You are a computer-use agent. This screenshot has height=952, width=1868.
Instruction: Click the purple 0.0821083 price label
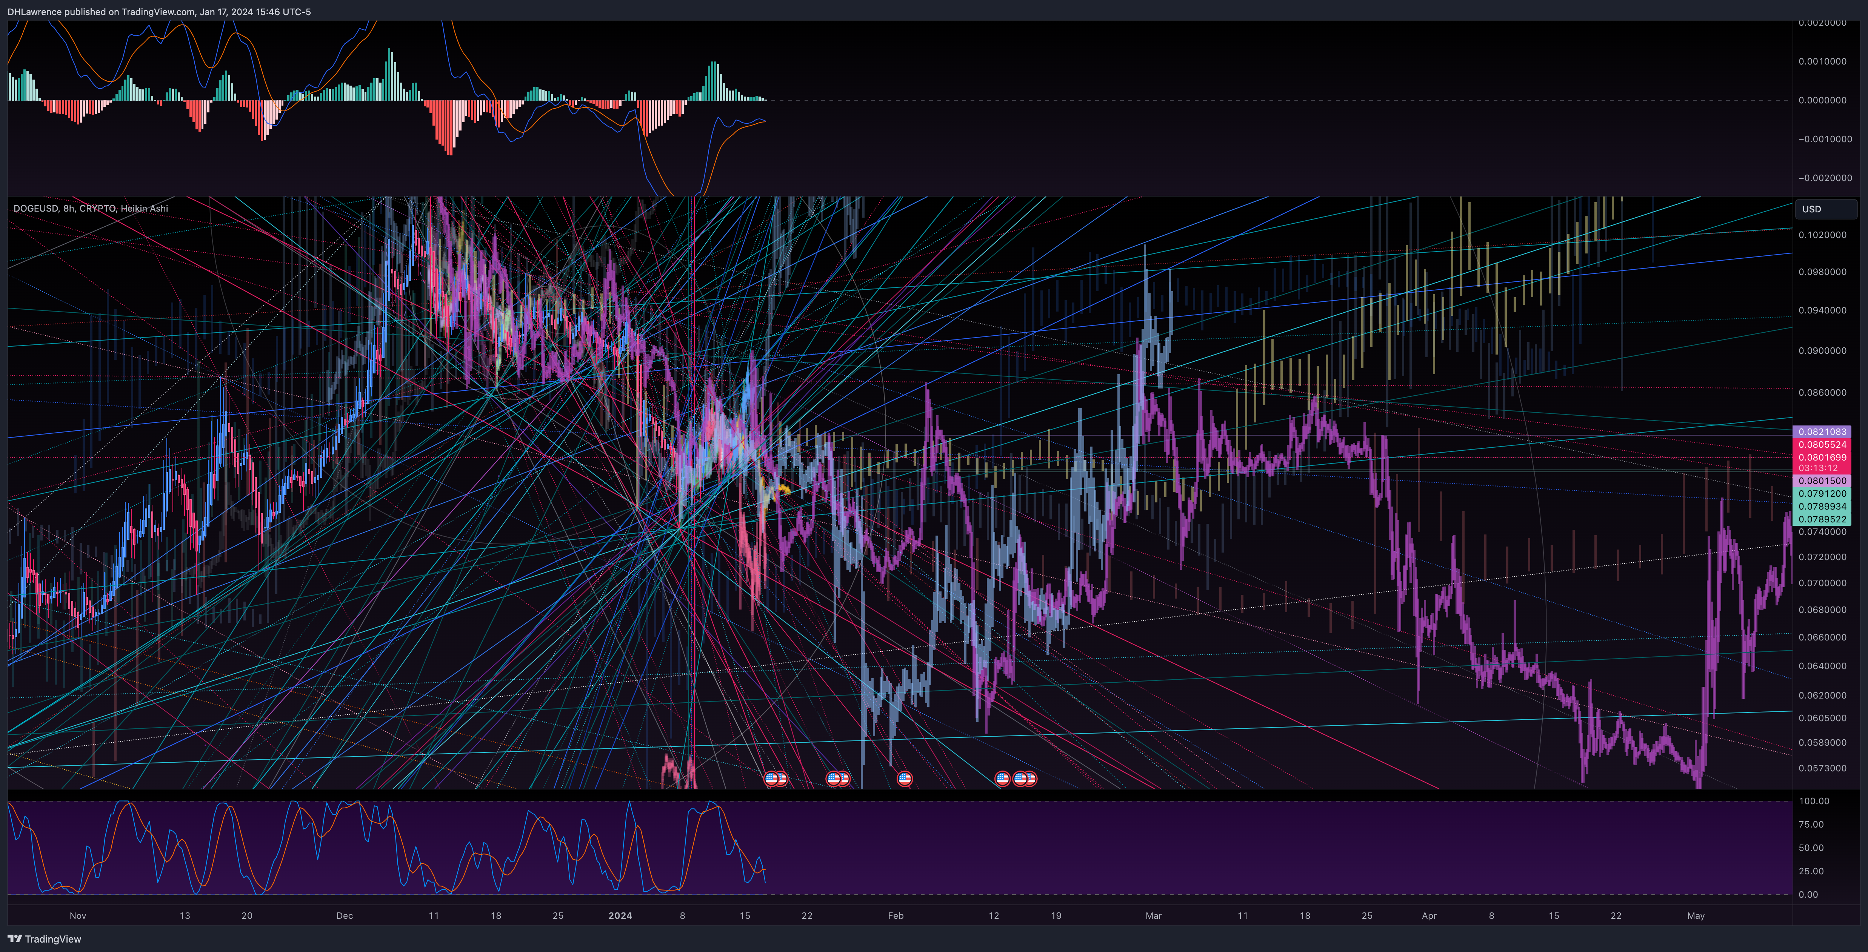click(1822, 431)
